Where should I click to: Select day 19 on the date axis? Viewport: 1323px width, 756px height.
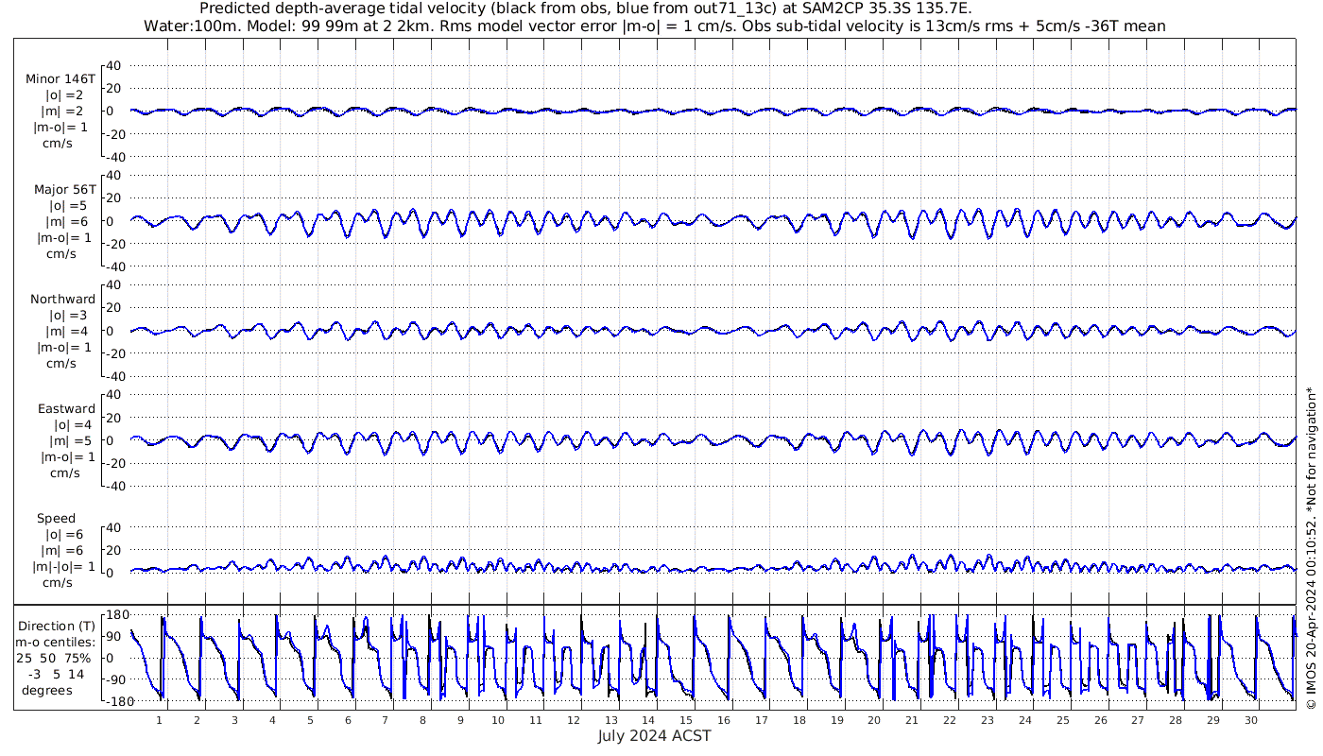[837, 720]
